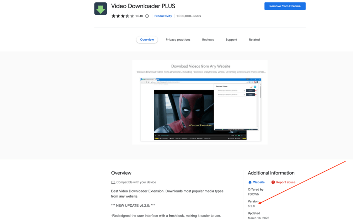
Task: Click the version number 6.2.0
Action: 251,206
